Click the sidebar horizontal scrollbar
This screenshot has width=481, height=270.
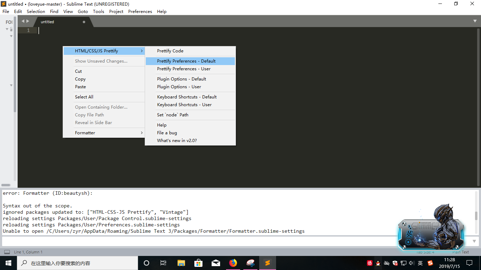[x=6, y=185]
